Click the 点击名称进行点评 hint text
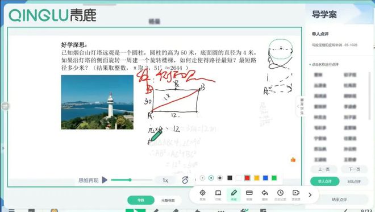The width and height of the screenshot is (375, 212). (x=325, y=64)
